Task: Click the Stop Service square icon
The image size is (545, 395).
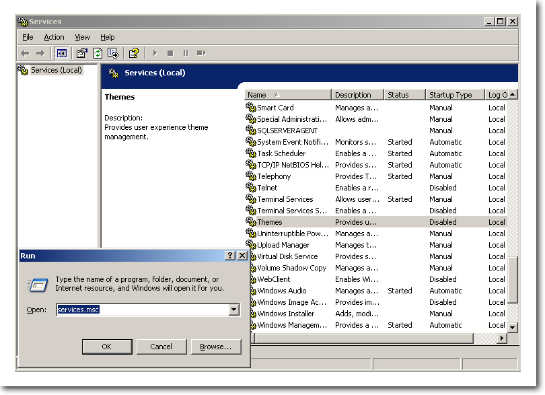Action: (x=170, y=53)
